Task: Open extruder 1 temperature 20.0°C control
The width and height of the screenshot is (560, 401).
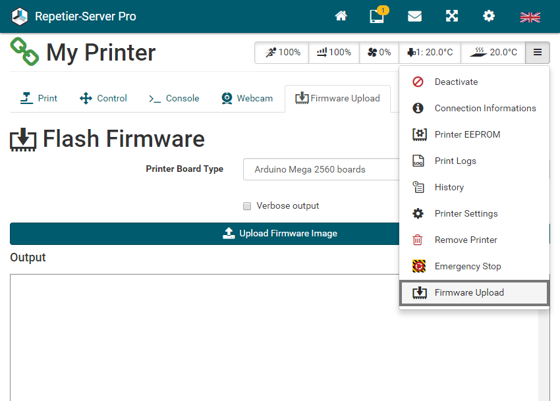Action: 430,53
